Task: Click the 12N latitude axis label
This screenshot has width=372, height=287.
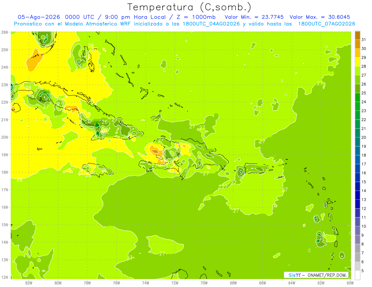Action: (4, 277)
